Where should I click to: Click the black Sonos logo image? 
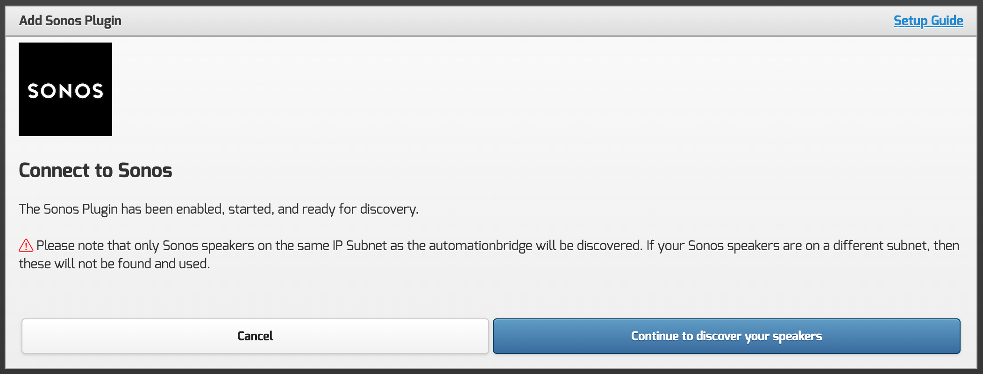[x=65, y=89]
